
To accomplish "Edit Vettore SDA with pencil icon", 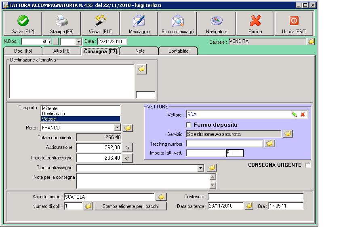I will [295, 114].
